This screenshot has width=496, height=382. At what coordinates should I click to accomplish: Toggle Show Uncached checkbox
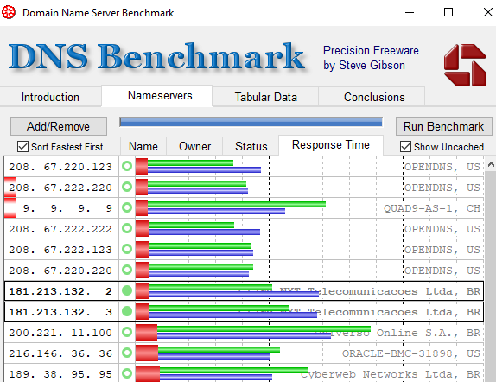(x=405, y=147)
